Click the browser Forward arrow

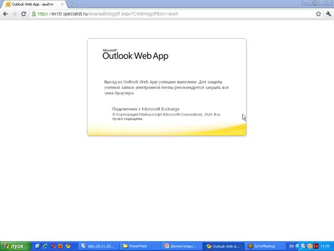click(14, 14)
